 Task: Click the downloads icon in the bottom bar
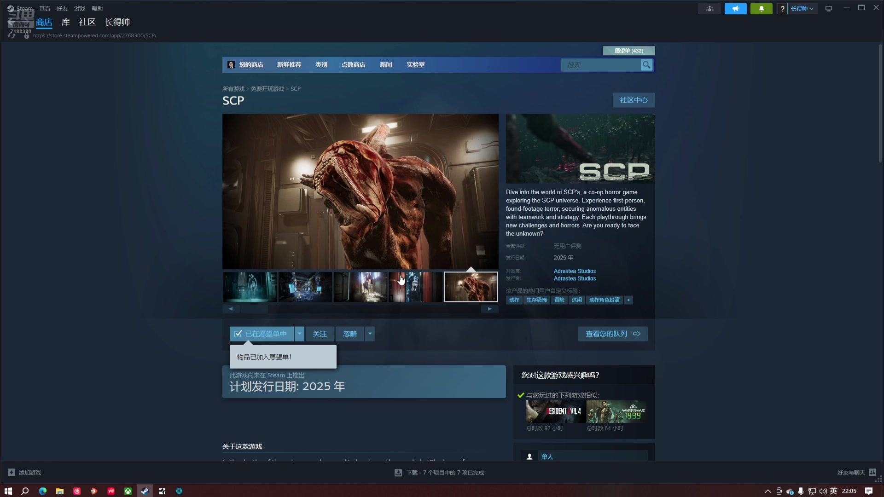pos(398,473)
